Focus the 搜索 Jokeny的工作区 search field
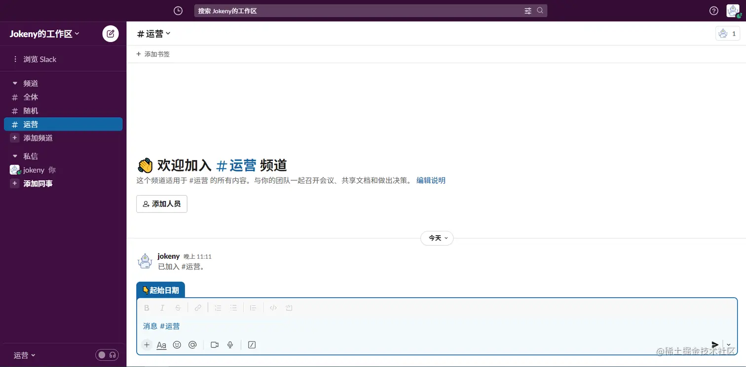The image size is (746, 367). tap(371, 11)
